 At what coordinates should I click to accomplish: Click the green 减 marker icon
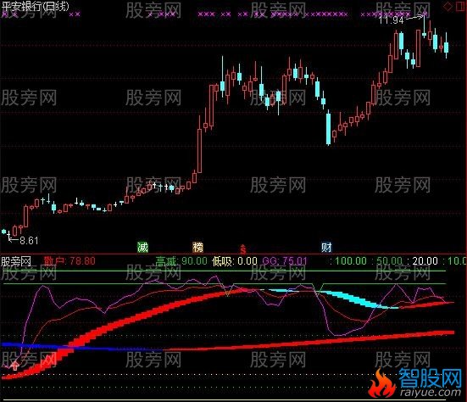coord(142,247)
